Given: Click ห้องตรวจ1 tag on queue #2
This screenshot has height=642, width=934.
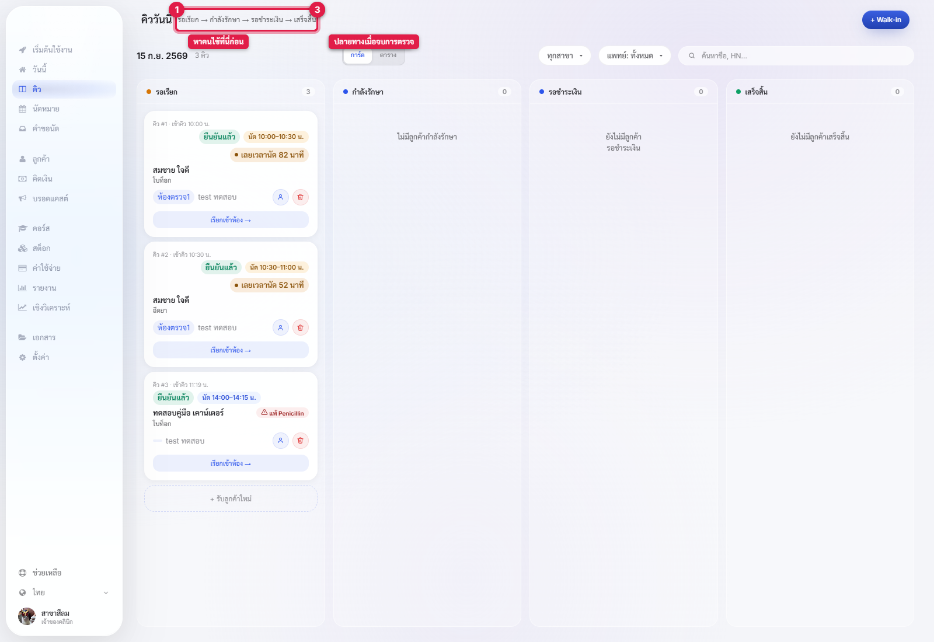Looking at the screenshot, I should (x=173, y=327).
